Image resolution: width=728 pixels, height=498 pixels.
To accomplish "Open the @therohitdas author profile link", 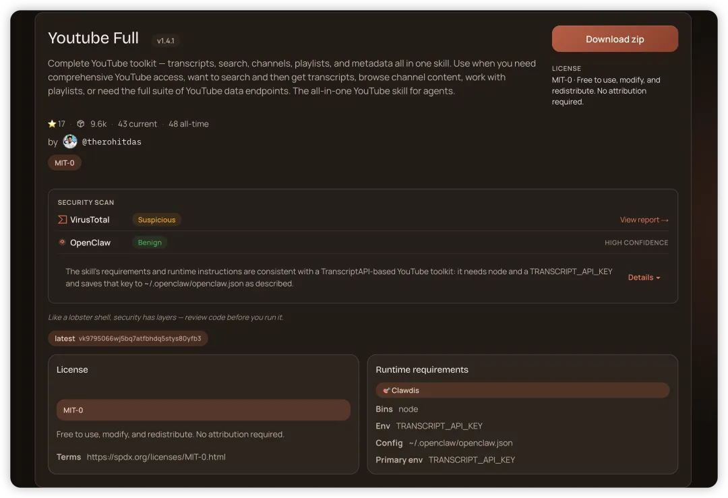I will pyautogui.click(x=111, y=142).
